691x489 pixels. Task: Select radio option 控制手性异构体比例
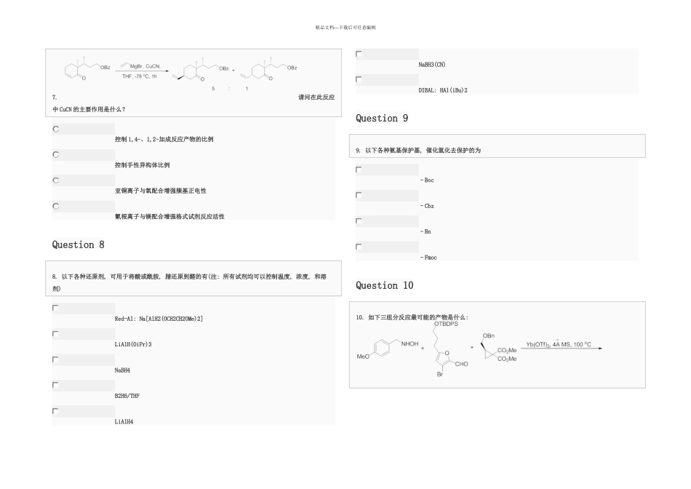point(56,155)
